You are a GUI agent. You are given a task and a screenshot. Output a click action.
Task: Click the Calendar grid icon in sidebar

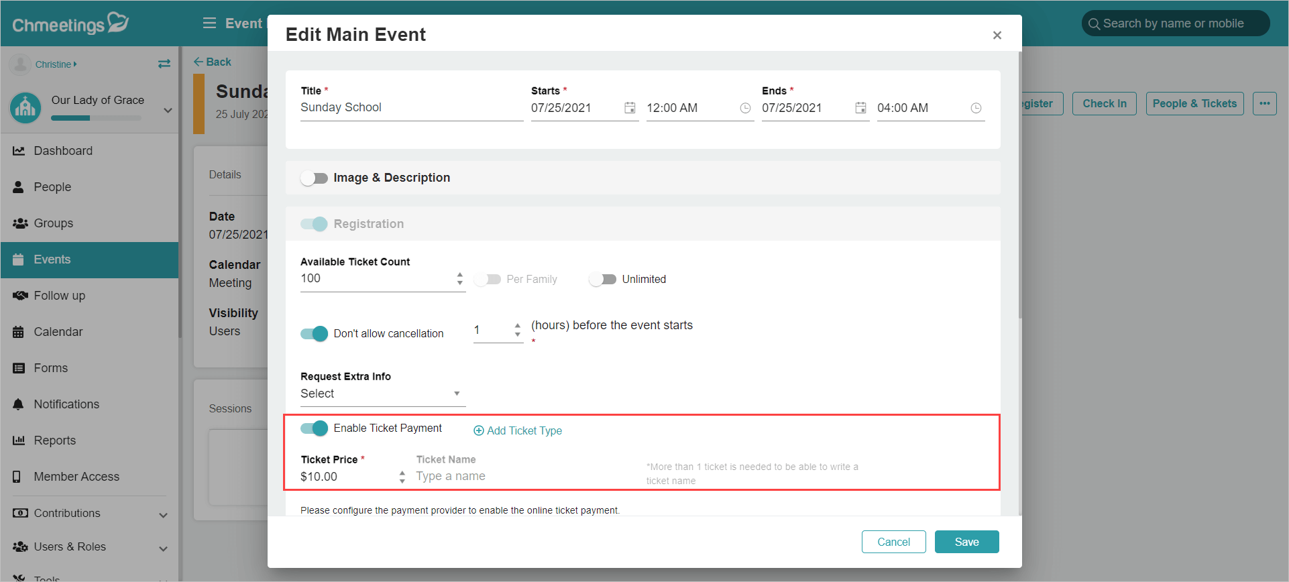click(19, 332)
